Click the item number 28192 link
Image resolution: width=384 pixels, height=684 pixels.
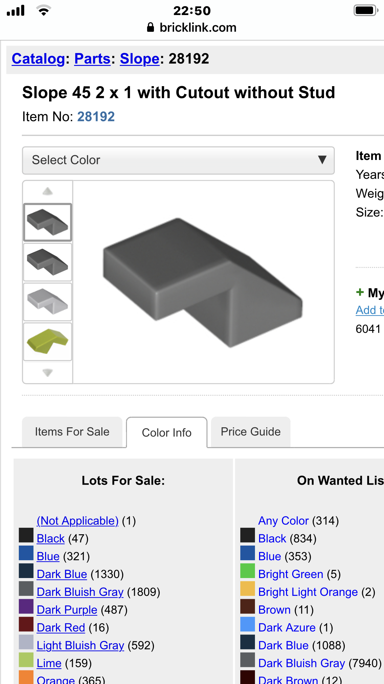96,117
